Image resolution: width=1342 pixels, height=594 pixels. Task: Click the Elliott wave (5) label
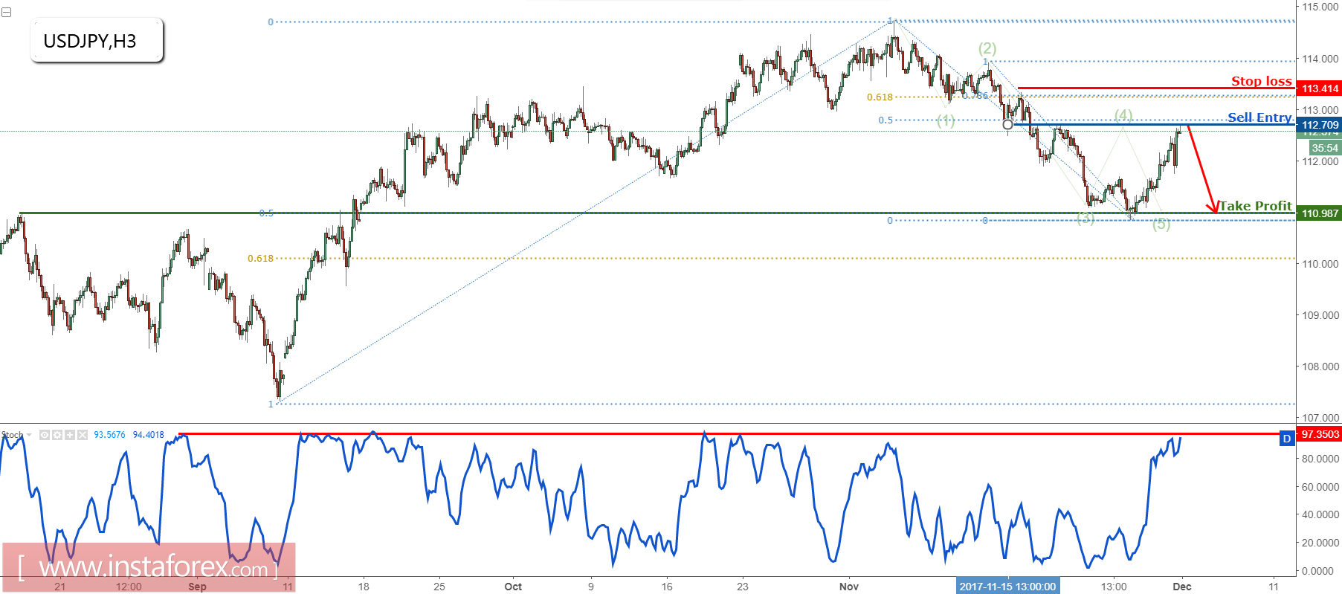click(x=1161, y=224)
